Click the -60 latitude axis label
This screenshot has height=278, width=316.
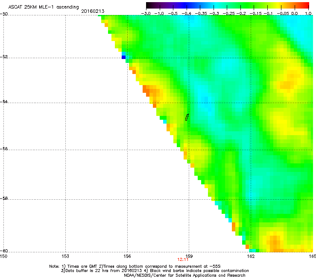pos(4,251)
